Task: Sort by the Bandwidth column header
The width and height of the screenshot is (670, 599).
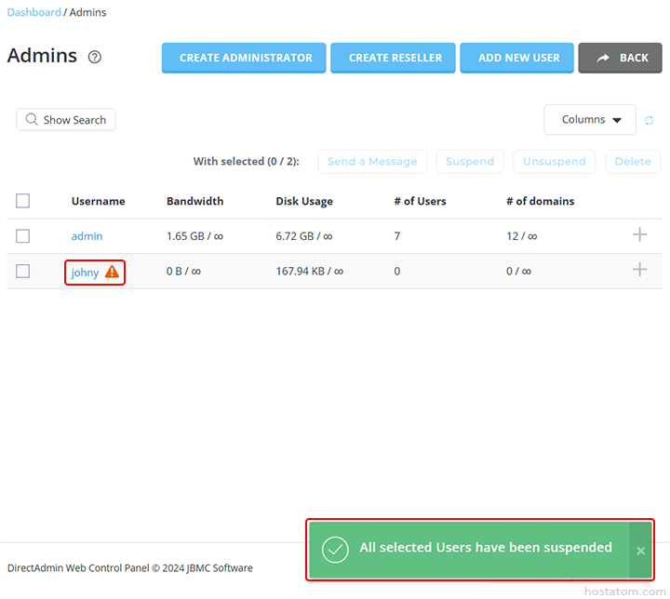Action: (x=194, y=201)
